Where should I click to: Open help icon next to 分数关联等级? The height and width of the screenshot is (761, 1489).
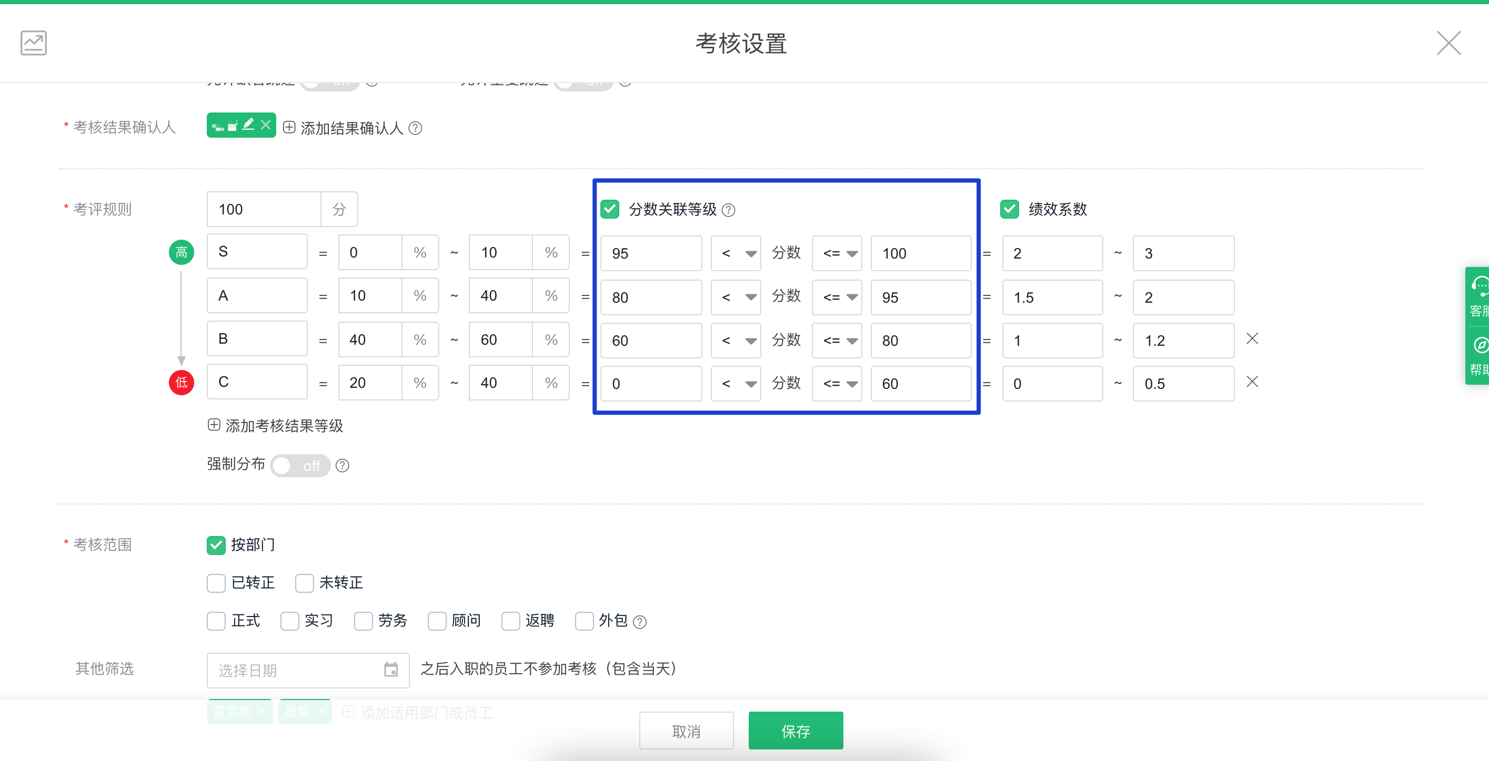[x=728, y=210]
